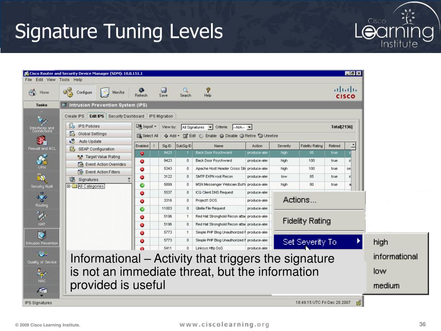Switch to the Edit IPS tab

pyautogui.click(x=96, y=116)
